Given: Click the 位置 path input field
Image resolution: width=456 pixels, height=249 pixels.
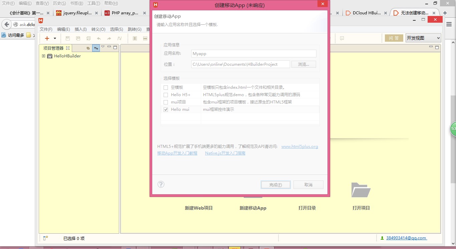Looking at the screenshot, I should pyautogui.click(x=240, y=64).
